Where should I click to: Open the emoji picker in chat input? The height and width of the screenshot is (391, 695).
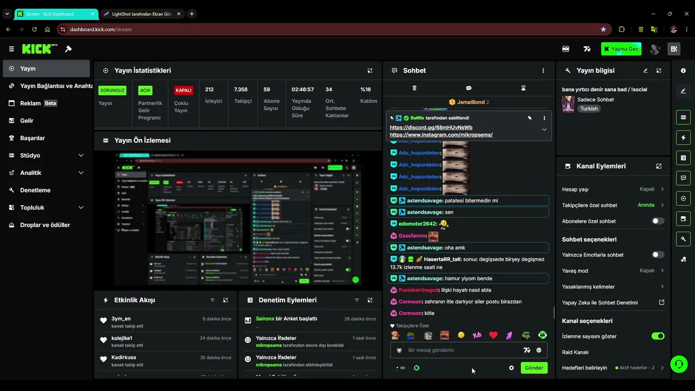click(x=539, y=350)
